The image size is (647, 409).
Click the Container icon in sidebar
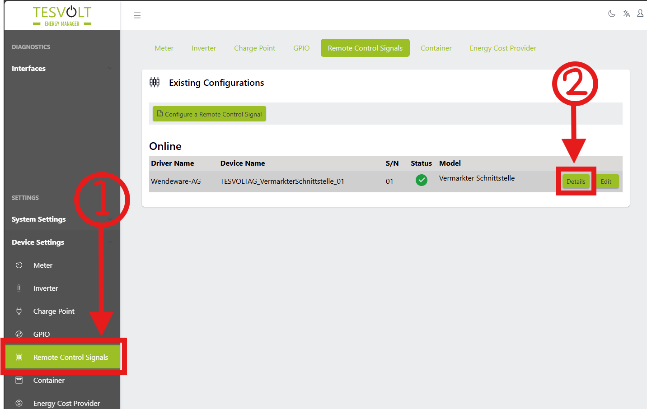pyautogui.click(x=19, y=380)
